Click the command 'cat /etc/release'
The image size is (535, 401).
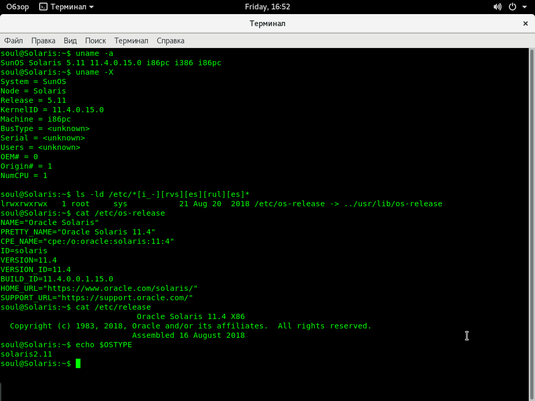113,307
